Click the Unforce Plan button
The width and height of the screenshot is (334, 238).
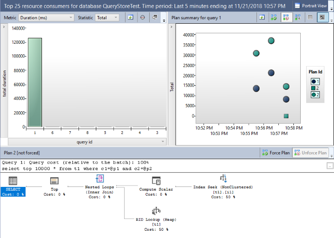310,153
